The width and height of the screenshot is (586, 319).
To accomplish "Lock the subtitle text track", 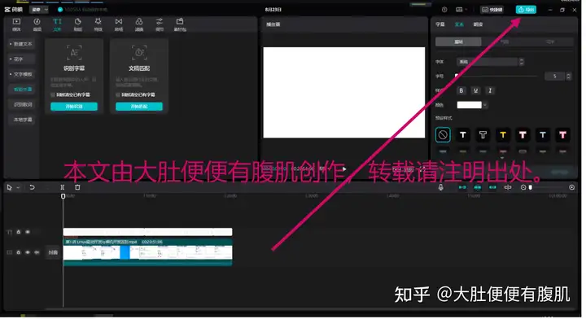I will pyautogui.click(x=18, y=232).
